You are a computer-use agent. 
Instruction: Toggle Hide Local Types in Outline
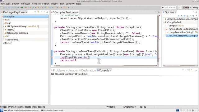[x=193, y=16]
